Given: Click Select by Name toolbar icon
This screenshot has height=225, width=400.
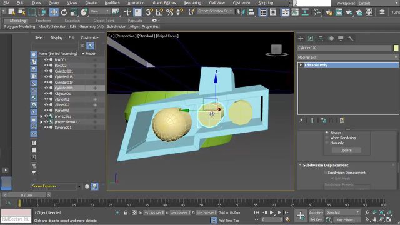Looking at the screenshot, I should point(22,12).
